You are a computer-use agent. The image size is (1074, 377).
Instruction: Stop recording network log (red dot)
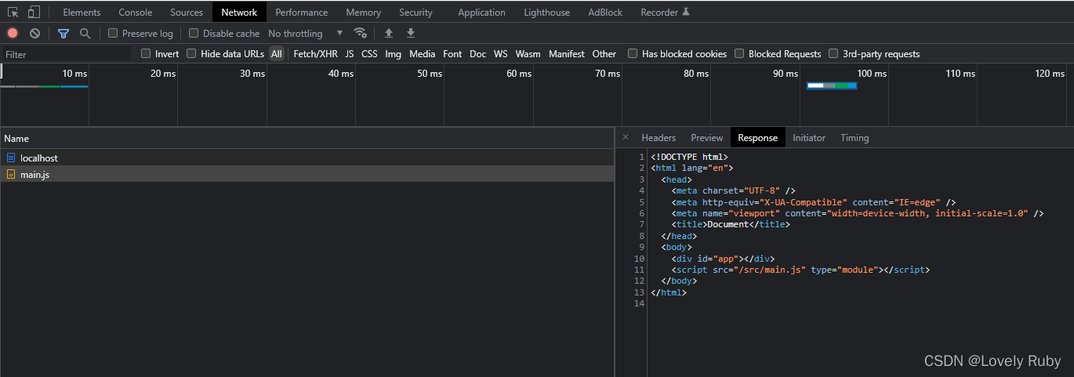pyautogui.click(x=13, y=33)
